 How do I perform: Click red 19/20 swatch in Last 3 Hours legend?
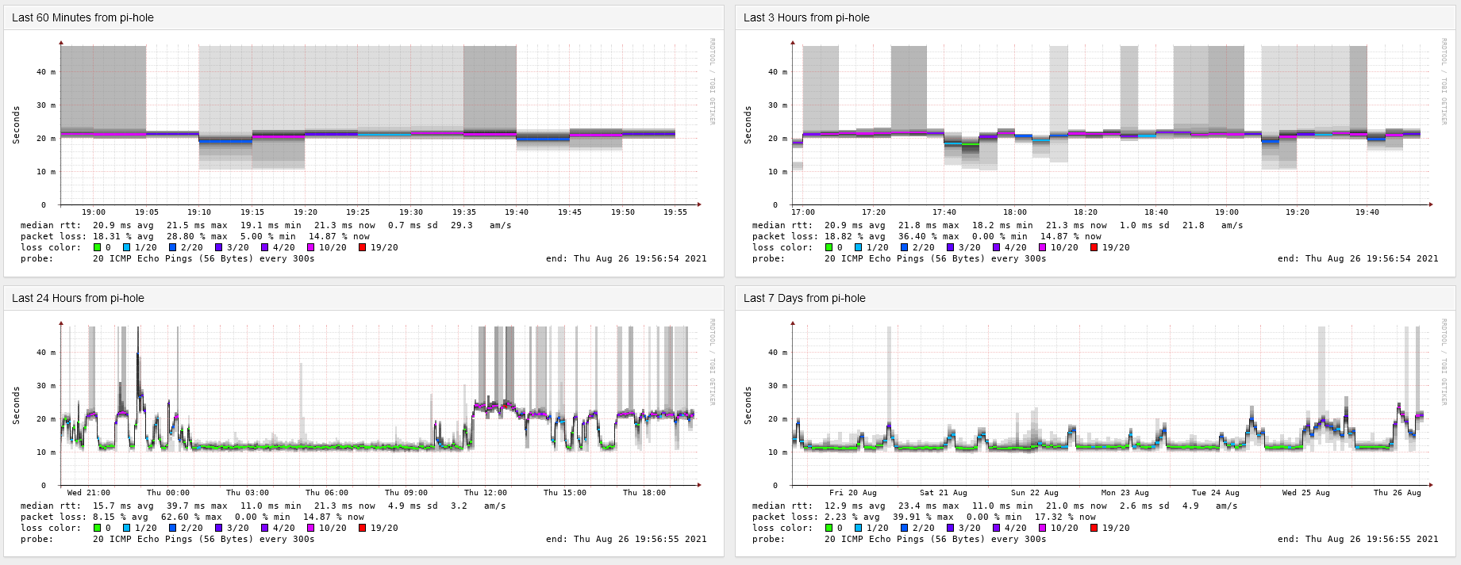(1094, 248)
